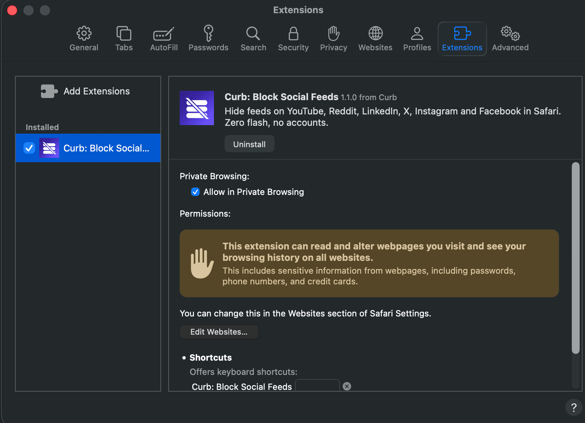This screenshot has height=423, width=585.
Task: Select Curb: Block Social row in list
Action: click(88, 148)
